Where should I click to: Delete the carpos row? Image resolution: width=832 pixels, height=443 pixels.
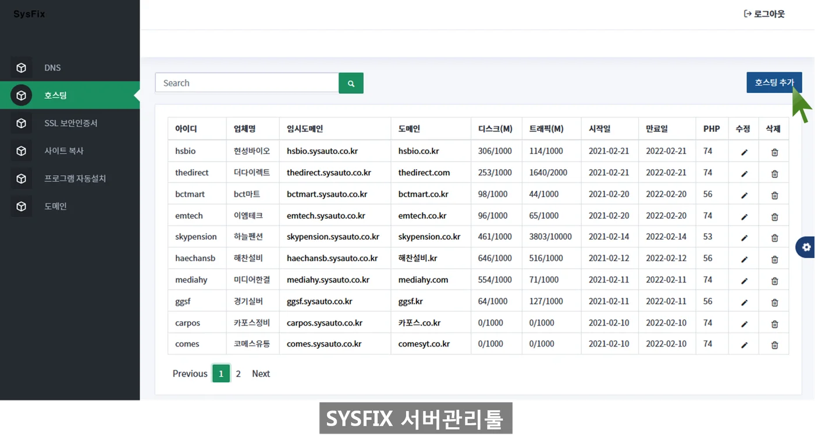pos(774,324)
